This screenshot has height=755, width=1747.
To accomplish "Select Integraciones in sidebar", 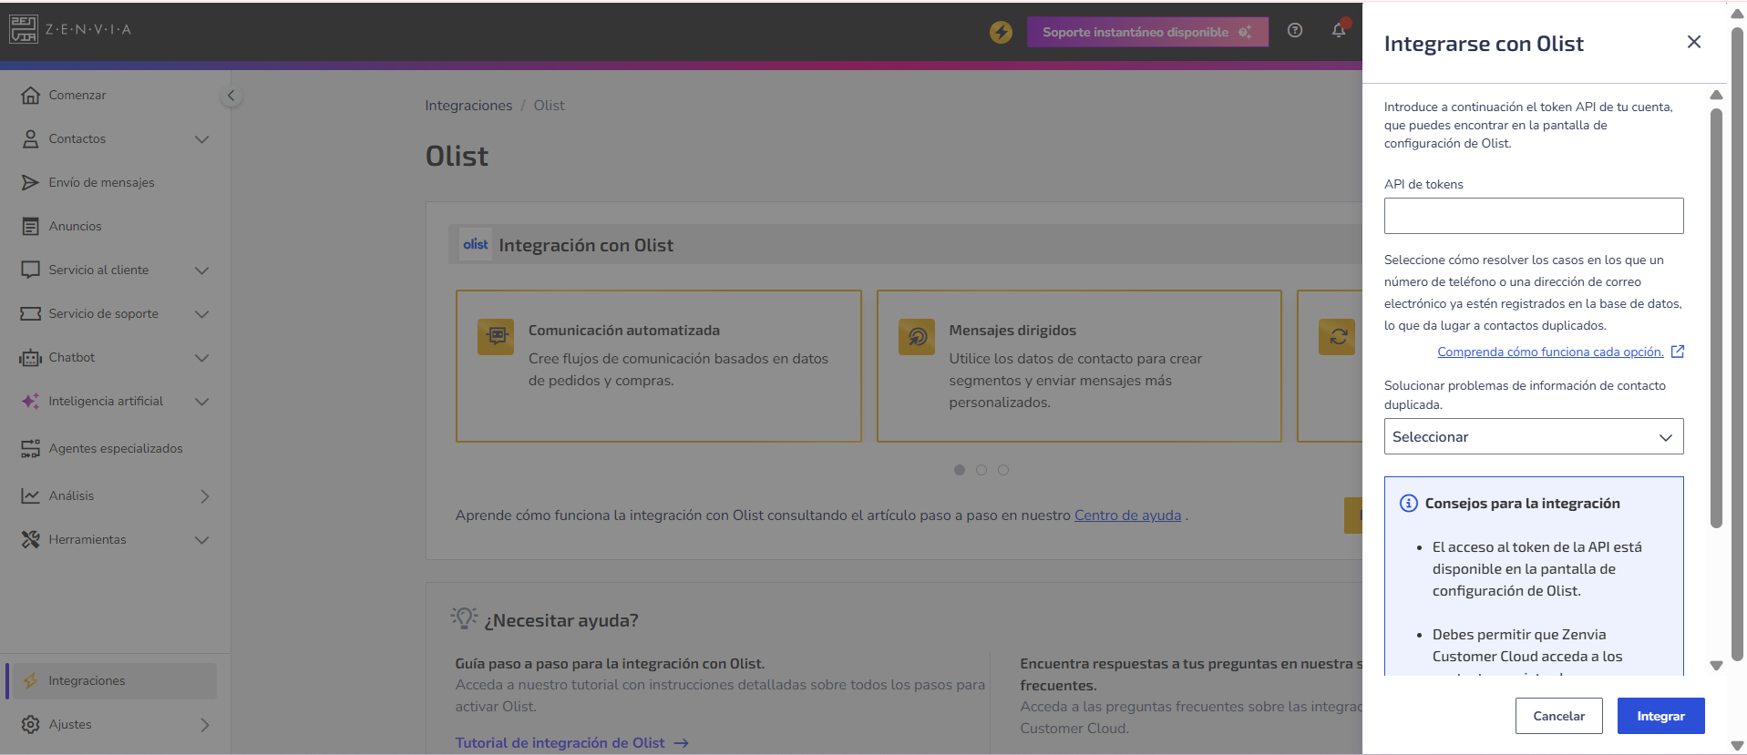I will coord(111,680).
